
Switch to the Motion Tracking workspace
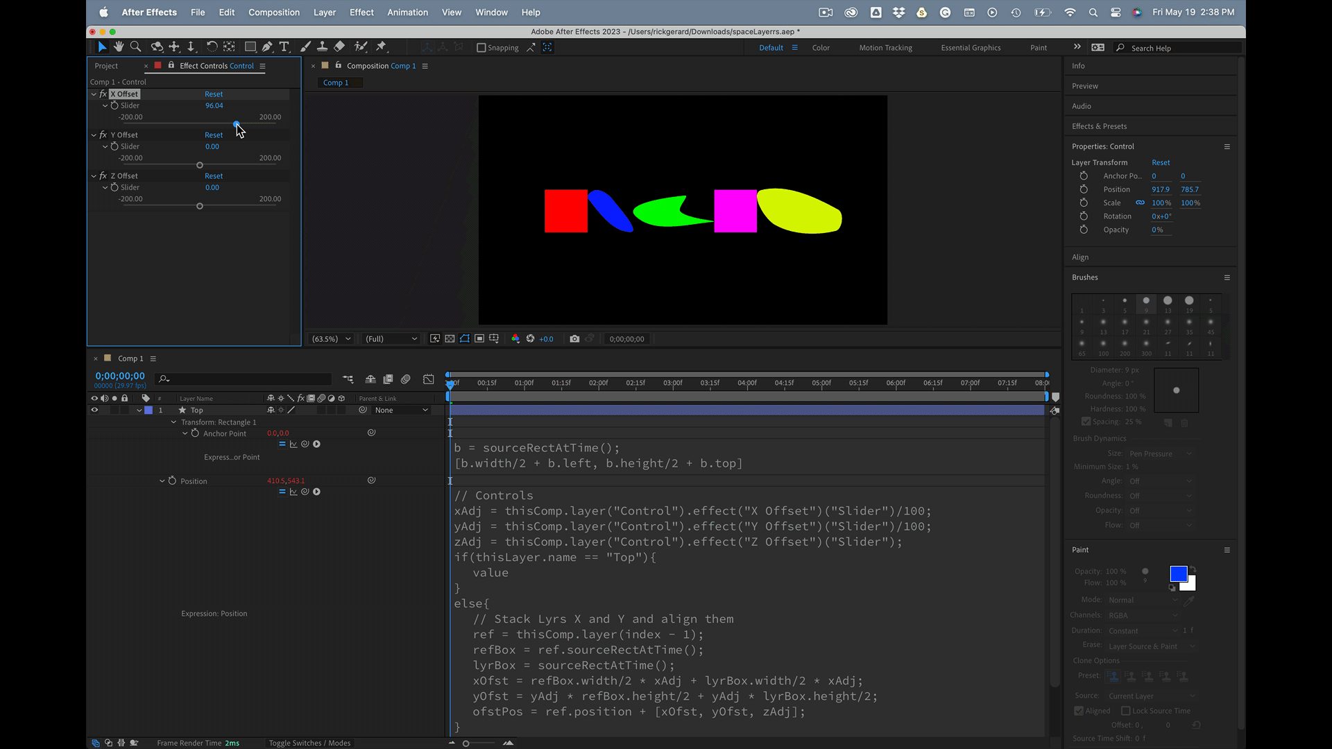885,48
